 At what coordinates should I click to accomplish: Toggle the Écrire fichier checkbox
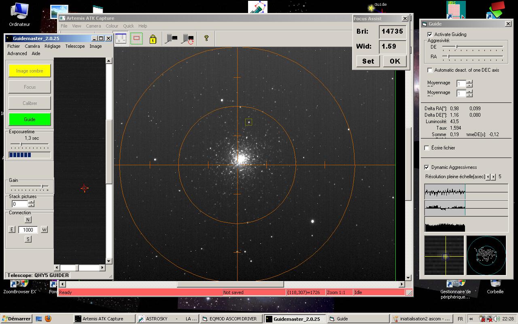click(x=427, y=148)
